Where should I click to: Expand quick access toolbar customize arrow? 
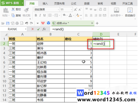(x=38, y=23)
